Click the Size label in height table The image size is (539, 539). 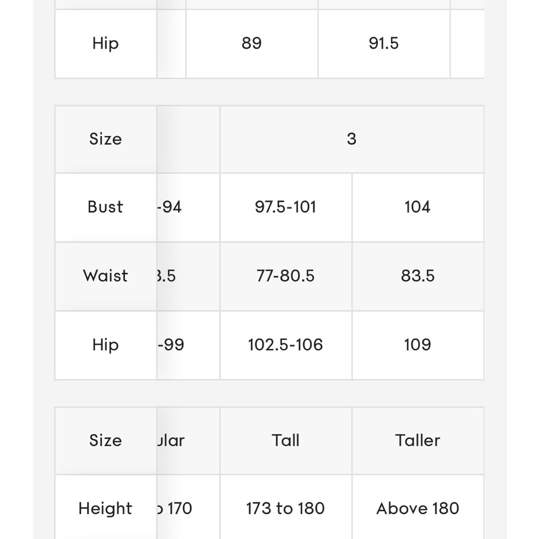point(106,441)
